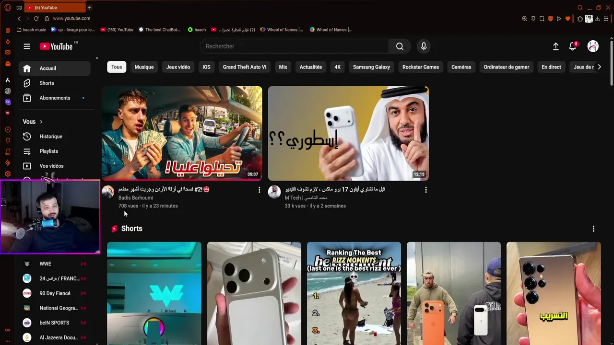Add page to bookmarks with heart

pos(568,19)
